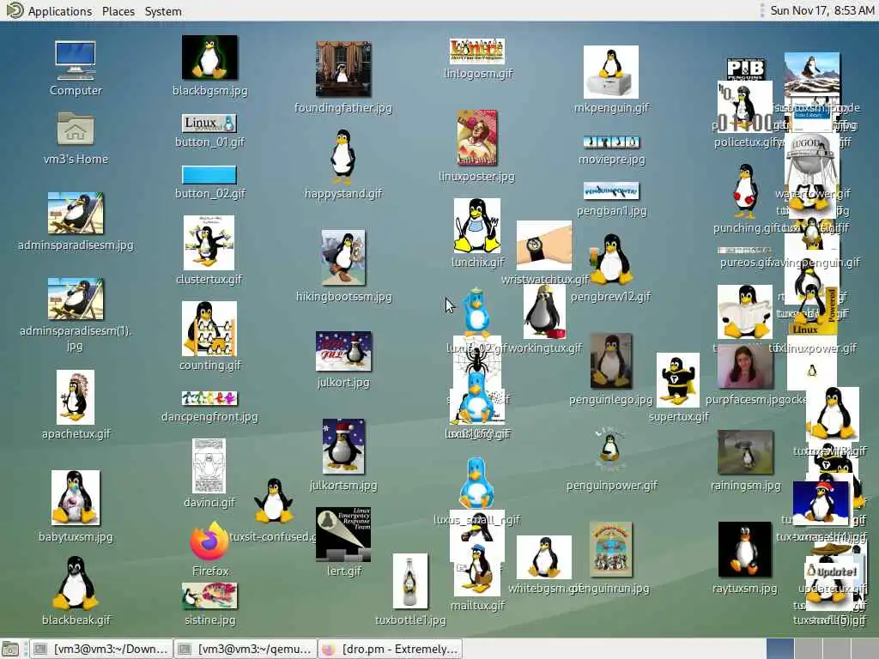Switch to the dro.pm Firefox taskbar window
The width and height of the screenshot is (879, 659).
pyautogui.click(x=390, y=649)
